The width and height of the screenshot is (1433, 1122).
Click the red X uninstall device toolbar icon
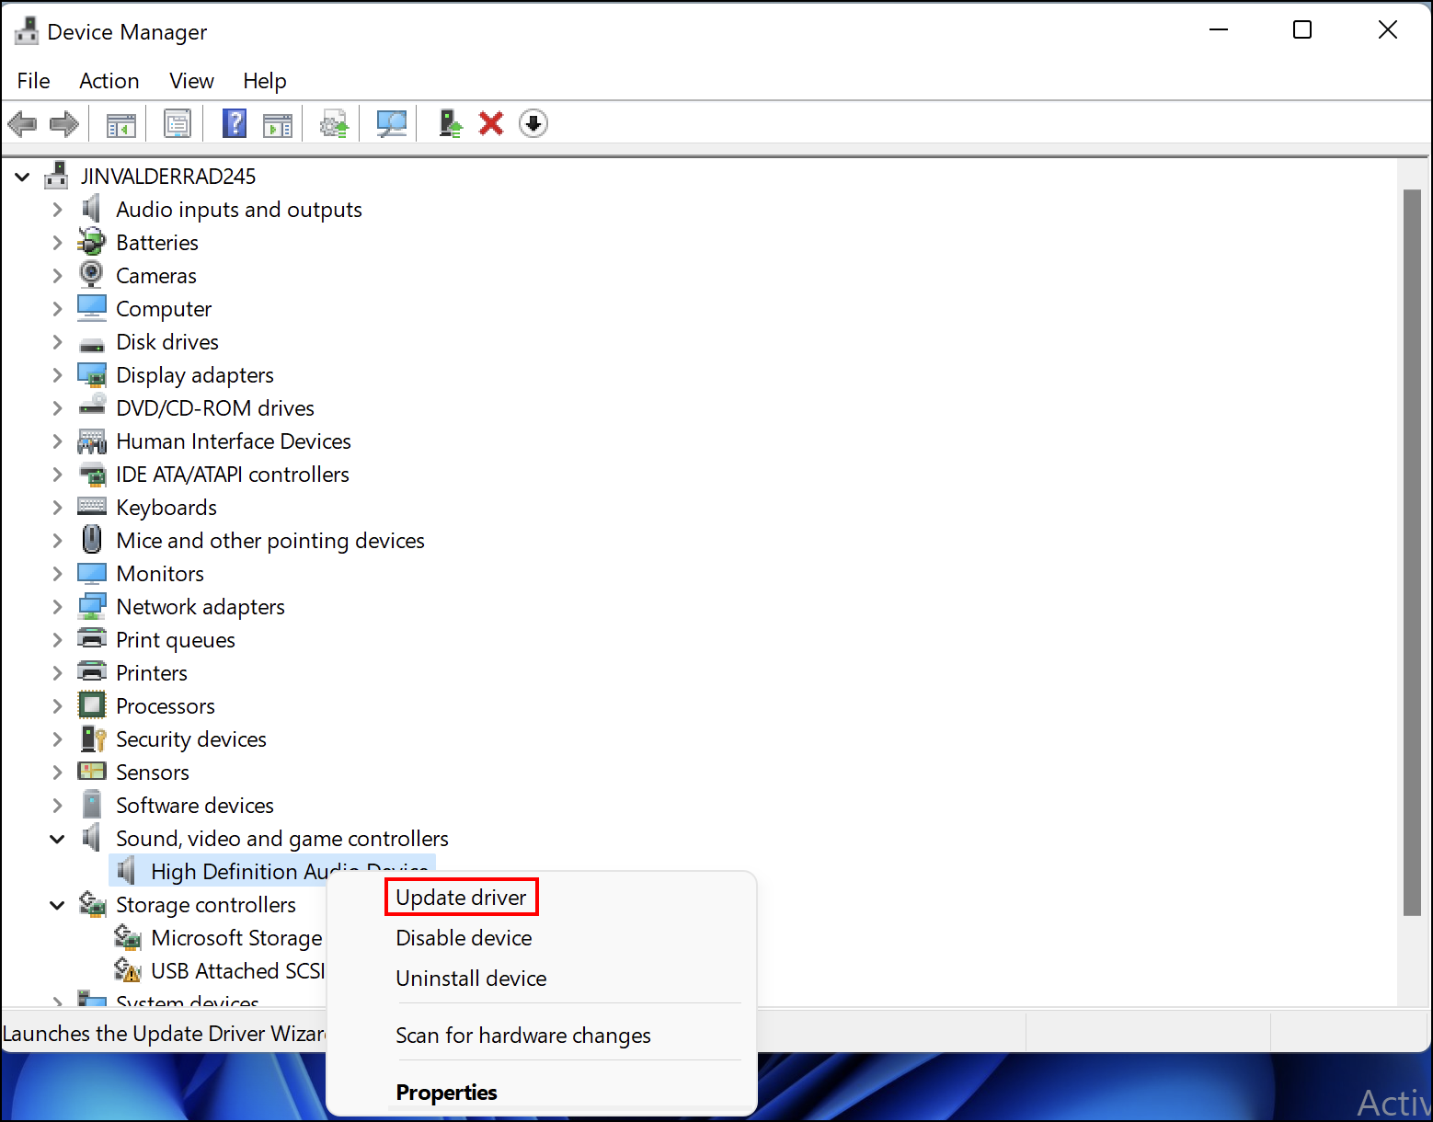491,123
